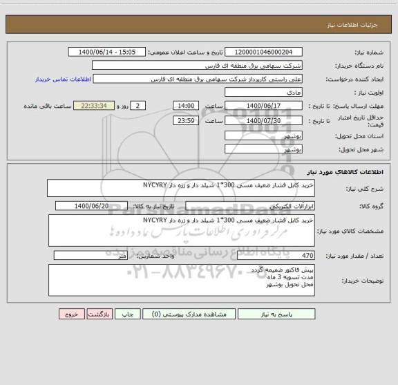The width and height of the screenshot is (398, 385).
Task: Click buyer name field شرکت سهامی برق منطقه ای فارس
Action: click(197, 65)
